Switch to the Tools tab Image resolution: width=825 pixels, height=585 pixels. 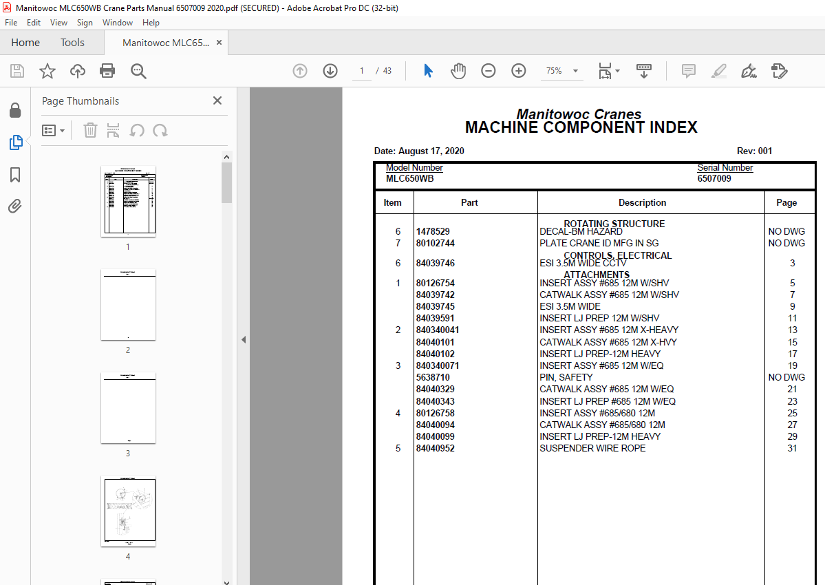click(72, 43)
